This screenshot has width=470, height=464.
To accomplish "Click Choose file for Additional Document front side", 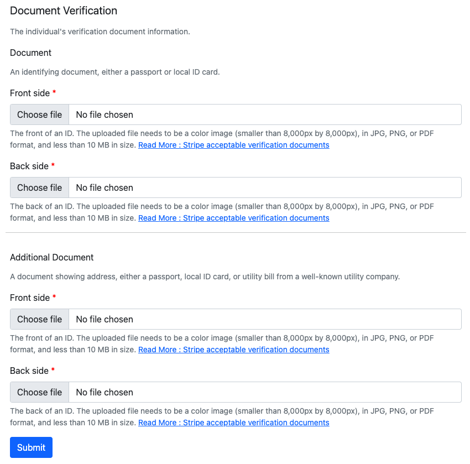I will coord(40,319).
